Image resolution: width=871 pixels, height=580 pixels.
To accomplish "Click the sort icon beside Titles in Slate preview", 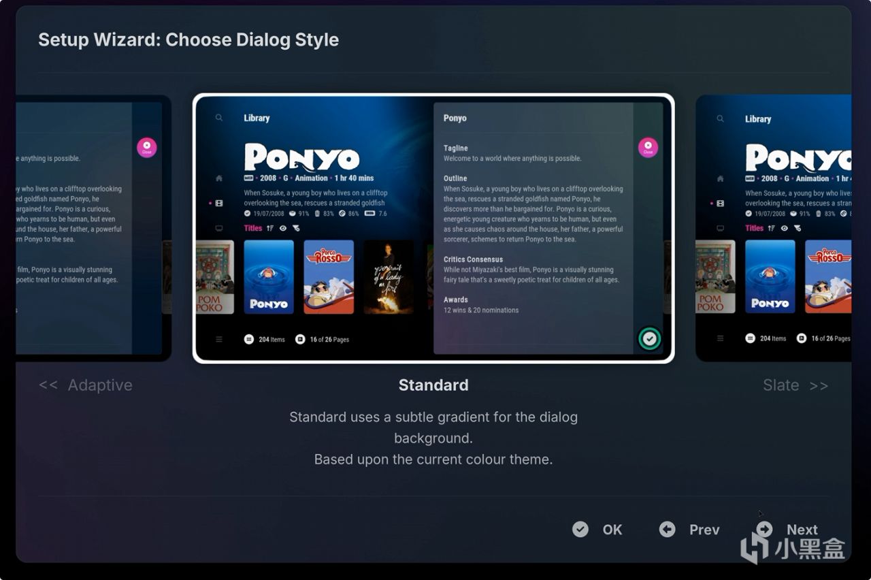I will (772, 229).
